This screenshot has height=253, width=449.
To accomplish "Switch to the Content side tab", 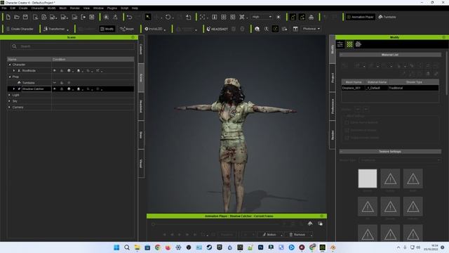I will click(x=141, y=49).
